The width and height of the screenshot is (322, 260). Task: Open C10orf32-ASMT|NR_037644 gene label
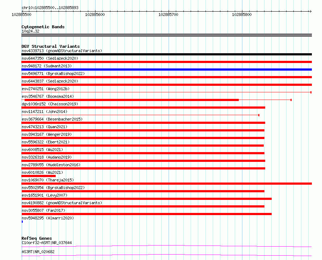47,243
